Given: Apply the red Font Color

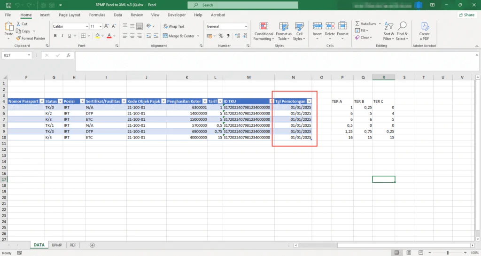Looking at the screenshot, I should (109, 36).
